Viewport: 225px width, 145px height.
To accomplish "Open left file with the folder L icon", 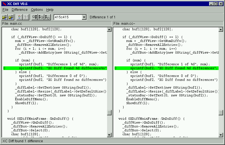I will (x=4, y=17).
